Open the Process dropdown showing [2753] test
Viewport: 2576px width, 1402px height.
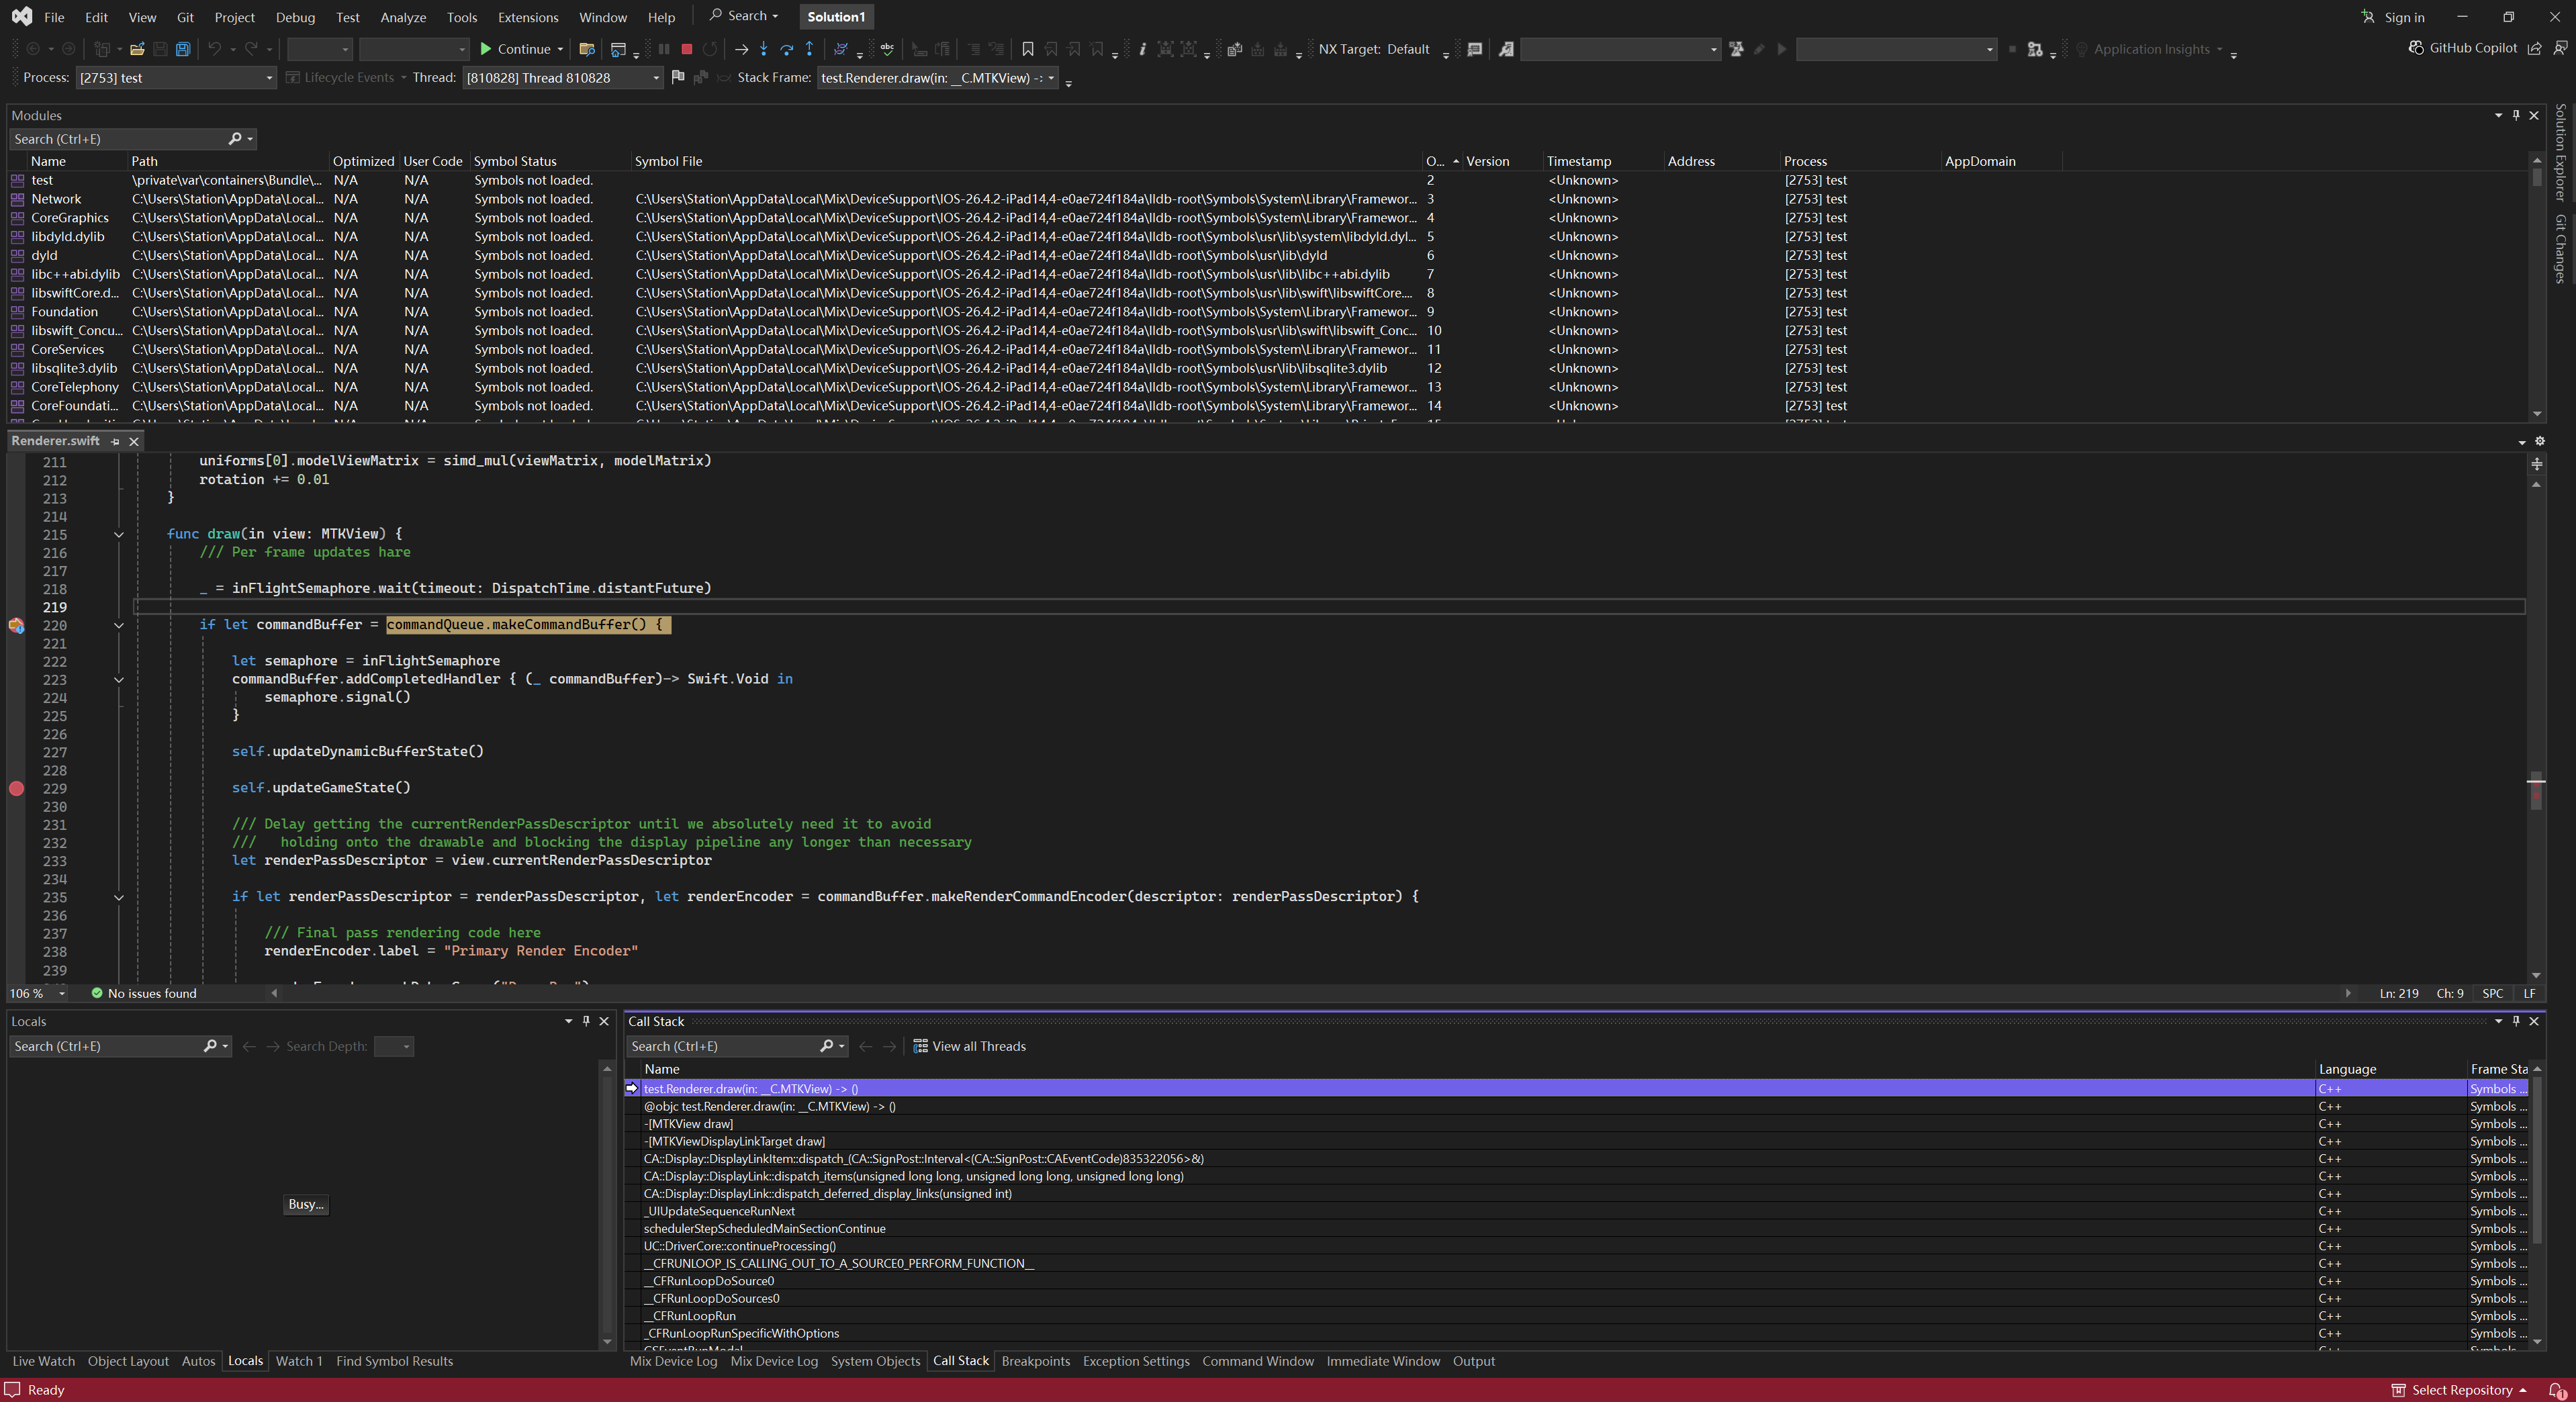tap(176, 78)
